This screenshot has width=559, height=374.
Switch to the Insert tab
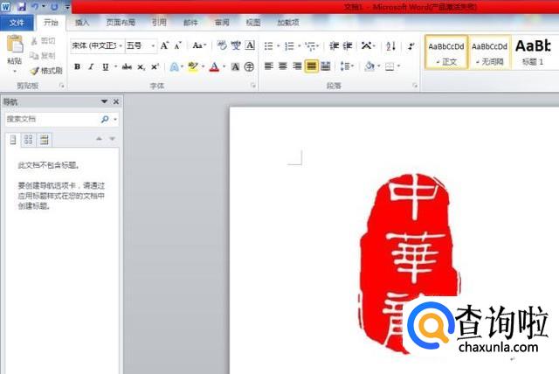81,23
